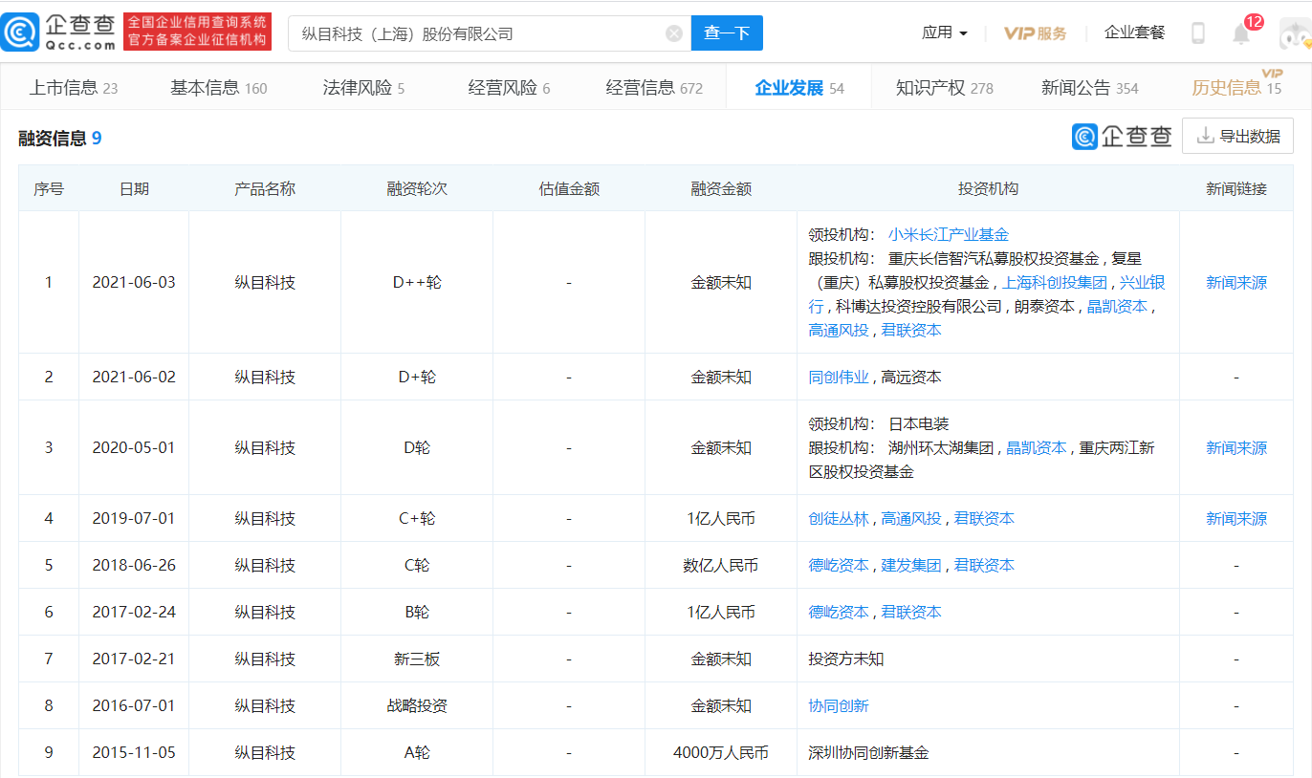Click the 查一下 search button

(727, 33)
